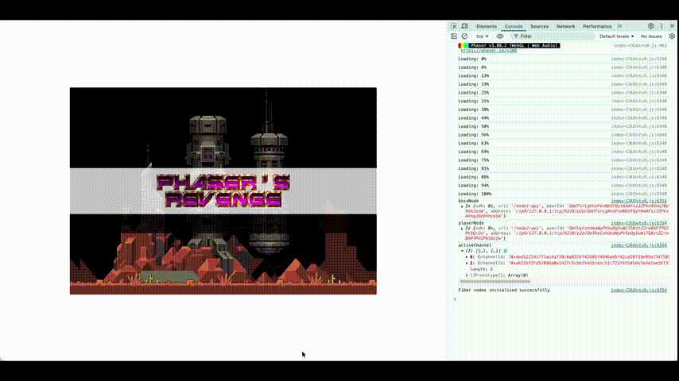Image resolution: width=679 pixels, height=381 pixels.
Task: Toggle the device toolbar icon
Action: point(464,26)
